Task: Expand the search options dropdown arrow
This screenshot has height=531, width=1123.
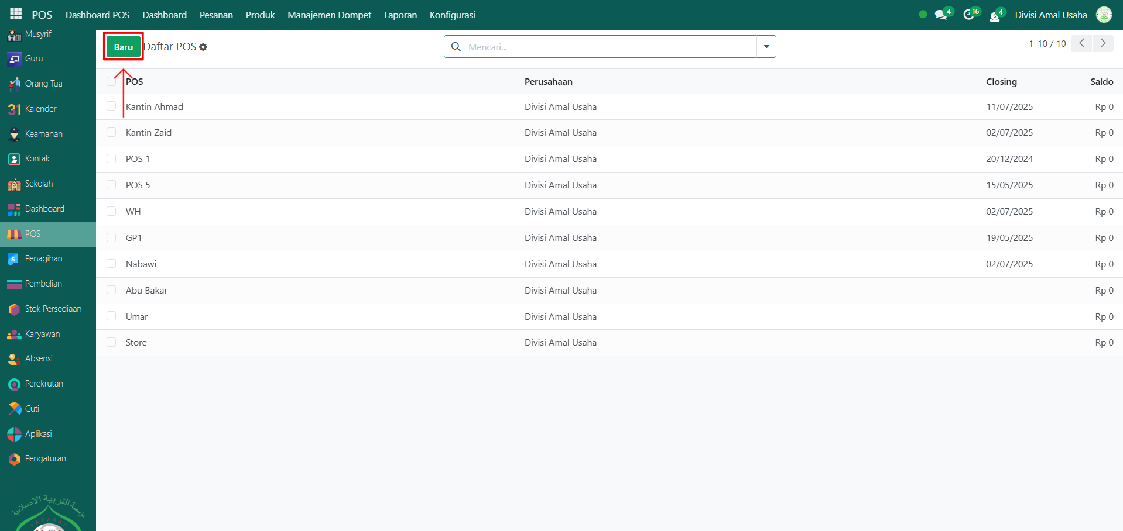Action: pyautogui.click(x=766, y=47)
